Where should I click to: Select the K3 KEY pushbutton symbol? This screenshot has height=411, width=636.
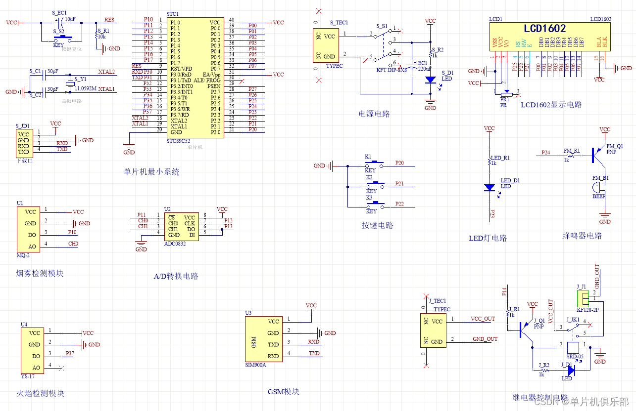point(375,205)
